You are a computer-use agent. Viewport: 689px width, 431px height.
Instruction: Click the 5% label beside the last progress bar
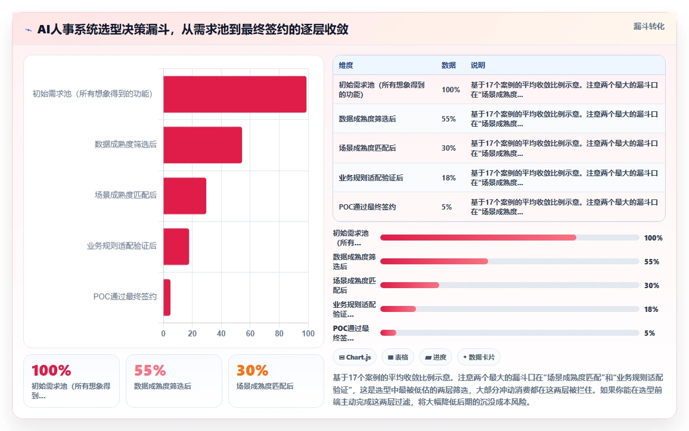click(x=650, y=333)
